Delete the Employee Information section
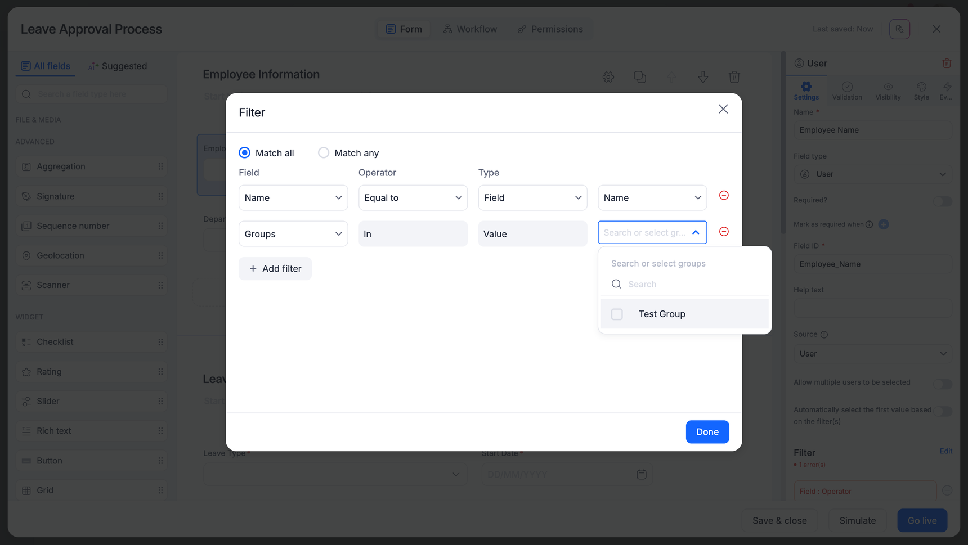 (x=734, y=77)
